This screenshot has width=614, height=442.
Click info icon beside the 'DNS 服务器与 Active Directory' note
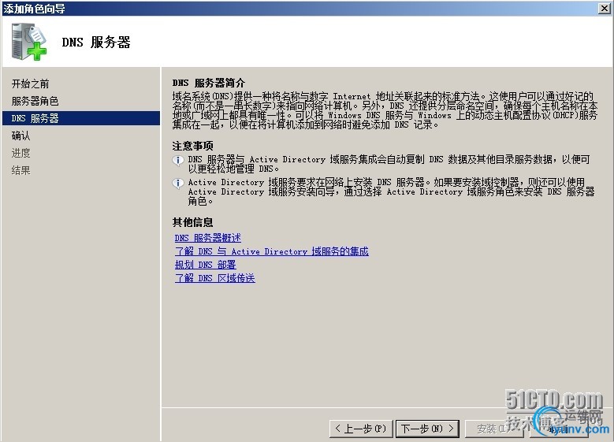(178, 160)
